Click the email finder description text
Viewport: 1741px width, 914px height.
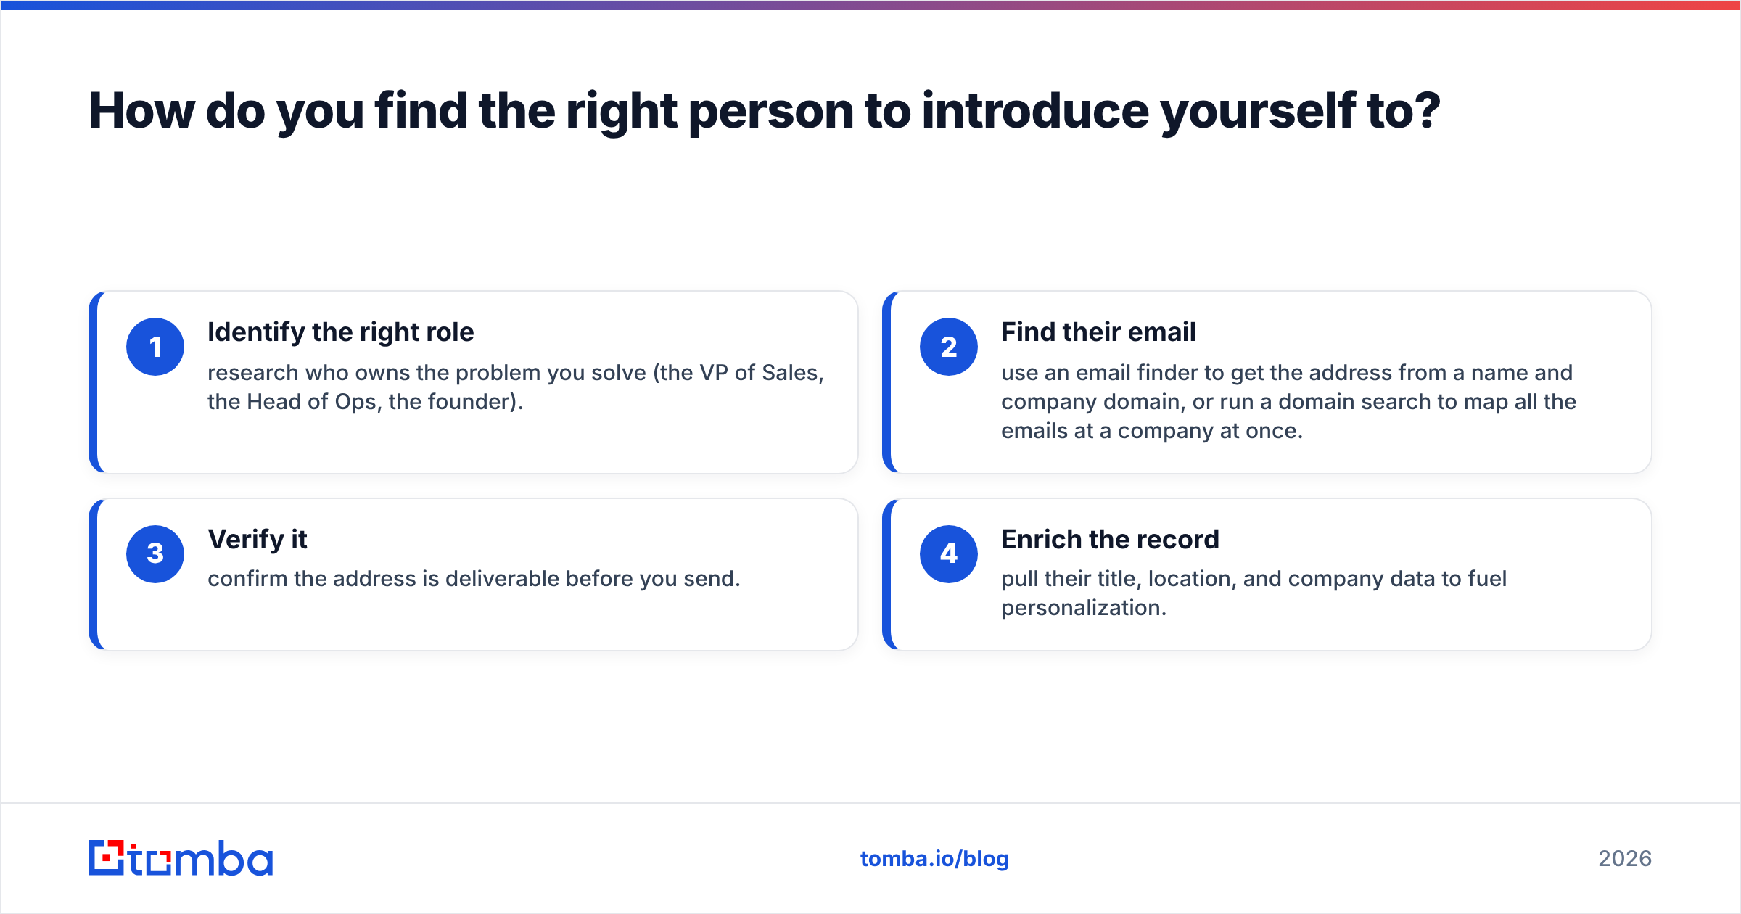point(1288,401)
